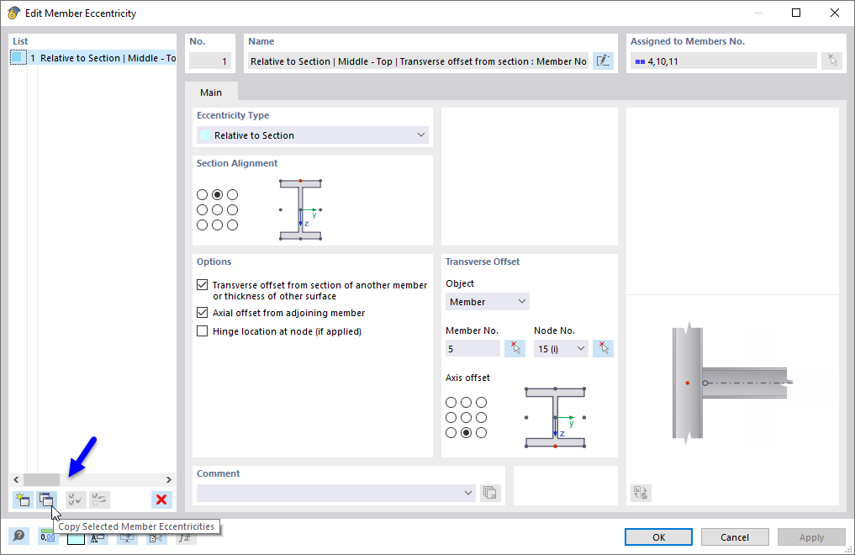The image size is (855, 555).
Task: Open the Eccentricity Type dropdown
Action: click(x=313, y=135)
